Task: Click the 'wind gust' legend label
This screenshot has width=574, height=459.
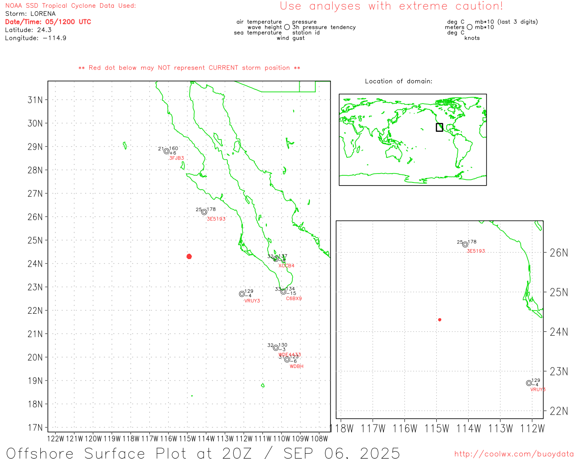Action: pyautogui.click(x=291, y=38)
